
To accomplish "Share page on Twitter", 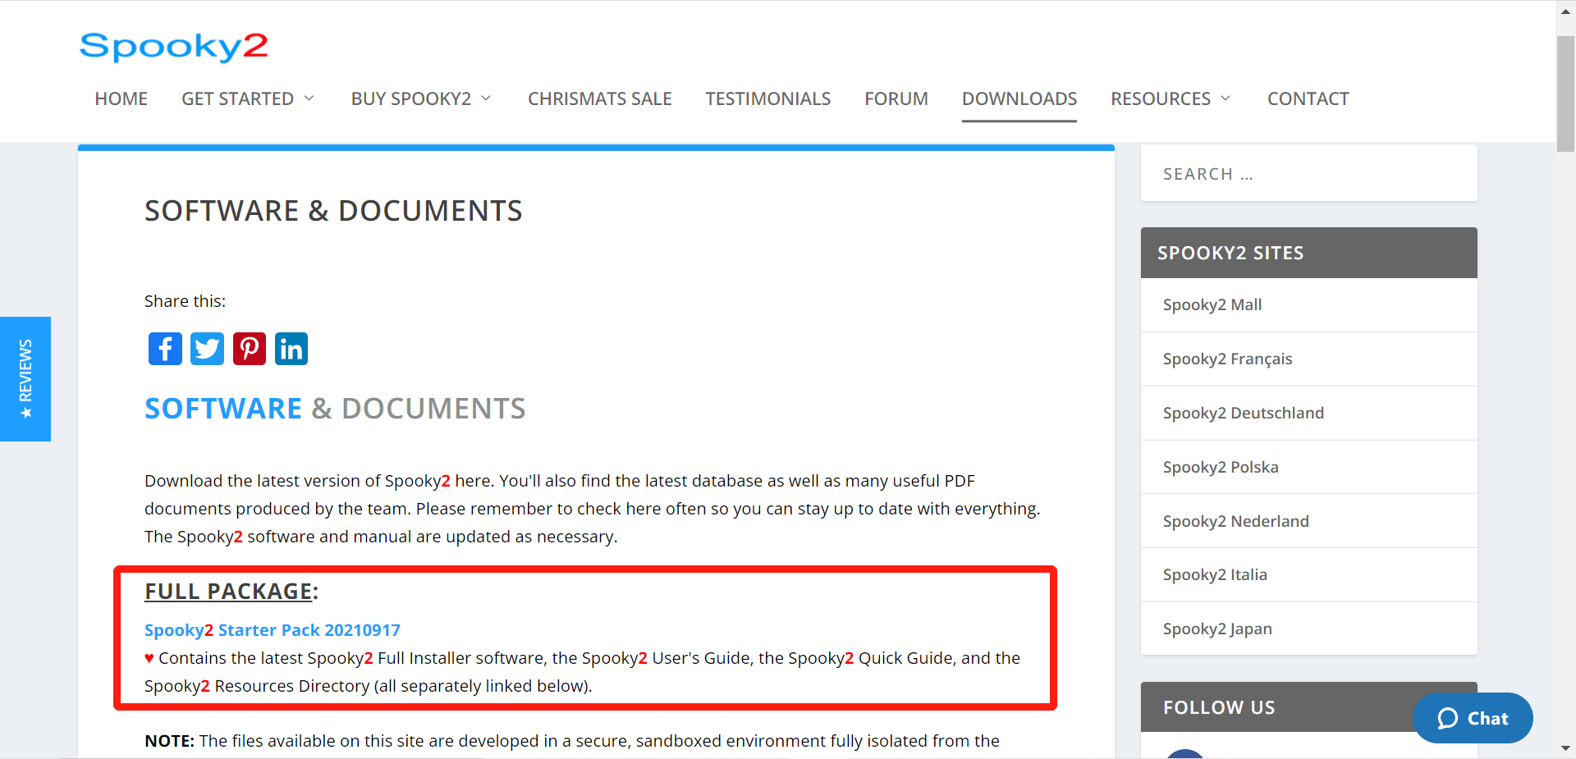I will [x=207, y=349].
